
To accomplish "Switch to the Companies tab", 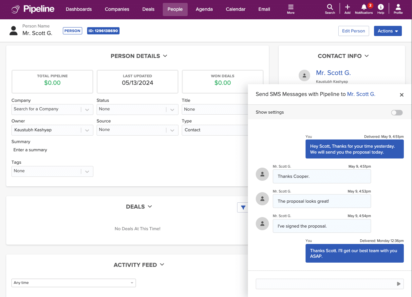I will tap(117, 9).
